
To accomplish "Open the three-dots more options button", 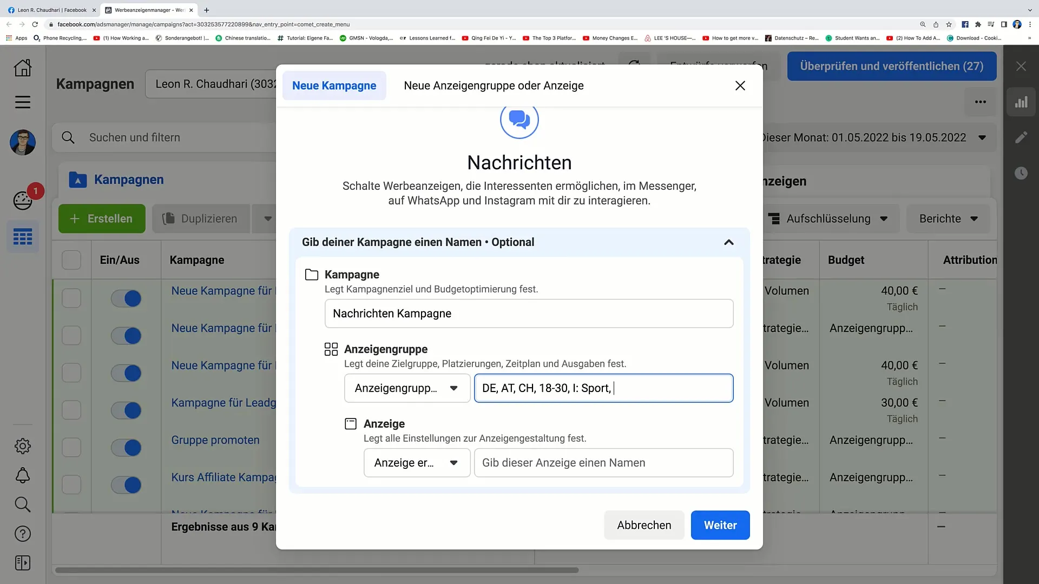I will click(981, 102).
